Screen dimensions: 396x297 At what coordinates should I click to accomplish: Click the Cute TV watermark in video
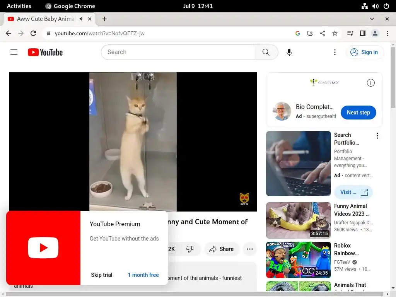click(x=244, y=199)
